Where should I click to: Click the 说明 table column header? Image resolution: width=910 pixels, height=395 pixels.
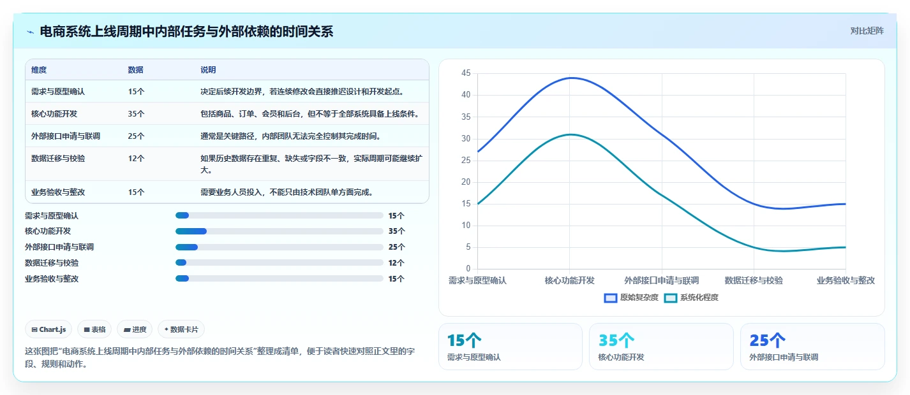208,70
